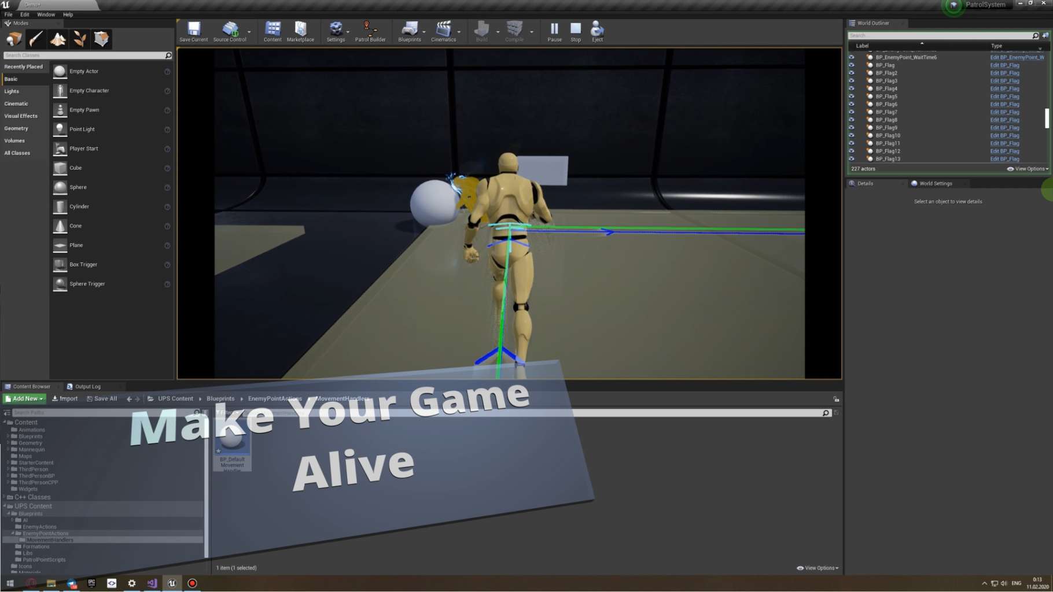This screenshot has height=592, width=1053.
Task: Open the Help menu
Action: [68, 14]
